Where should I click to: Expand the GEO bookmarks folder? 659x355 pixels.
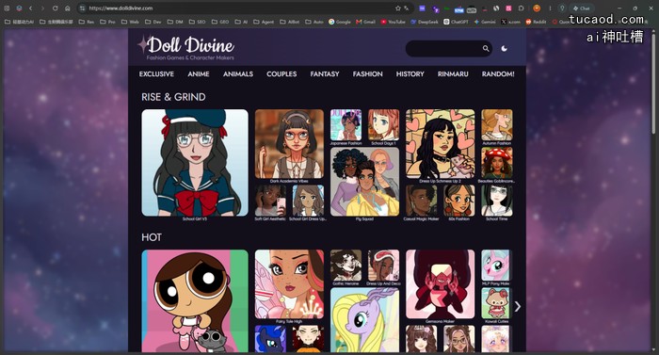tap(220, 22)
